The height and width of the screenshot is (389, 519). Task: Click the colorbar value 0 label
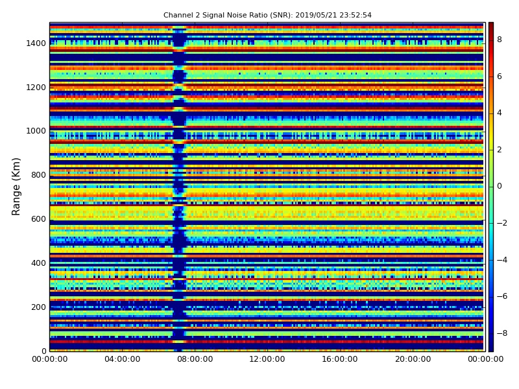pyautogui.click(x=500, y=186)
